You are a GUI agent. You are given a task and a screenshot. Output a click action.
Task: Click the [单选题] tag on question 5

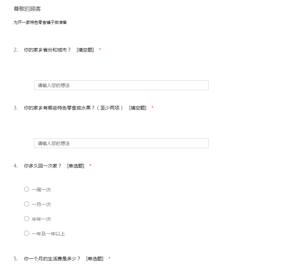point(95,259)
